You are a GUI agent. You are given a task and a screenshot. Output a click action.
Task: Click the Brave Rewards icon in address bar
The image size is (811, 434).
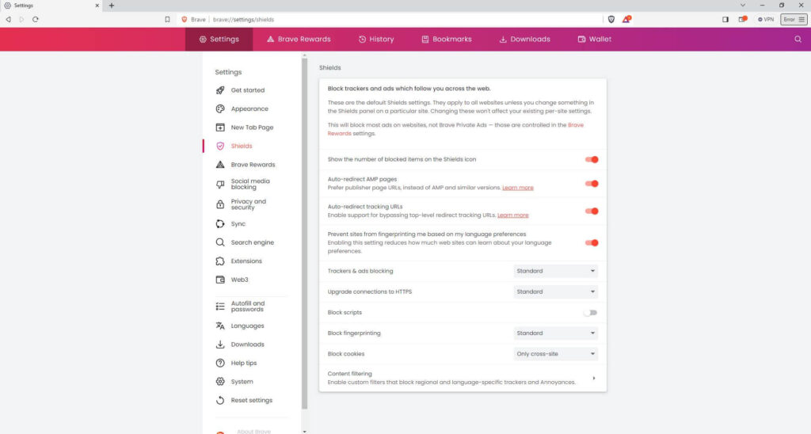point(626,19)
